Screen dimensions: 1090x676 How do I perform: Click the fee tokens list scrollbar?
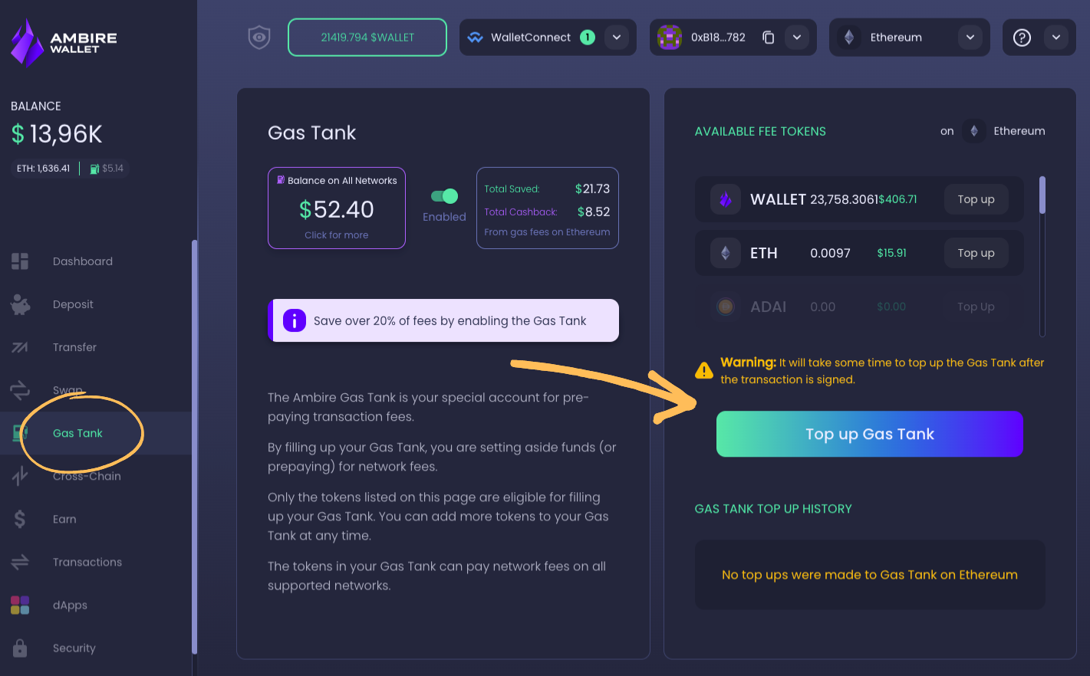click(x=1042, y=257)
